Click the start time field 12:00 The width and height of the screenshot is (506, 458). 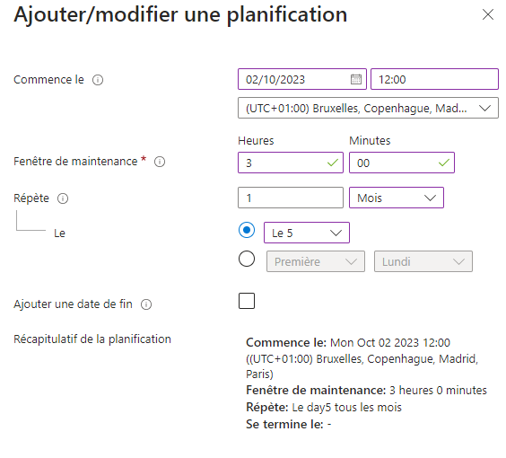coord(434,79)
